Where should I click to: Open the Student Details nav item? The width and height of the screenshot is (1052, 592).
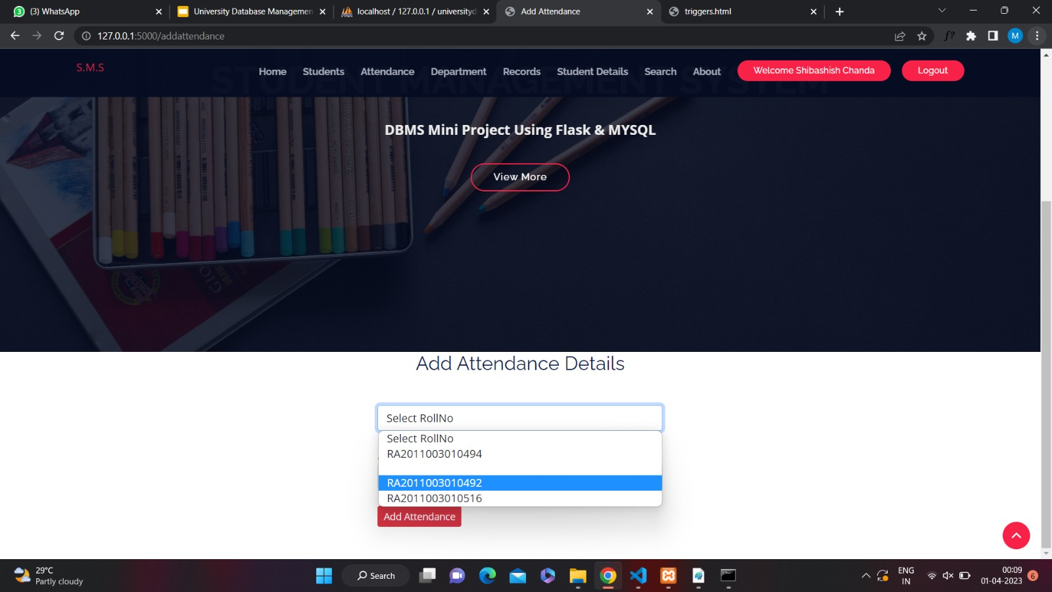coord(592,72)
